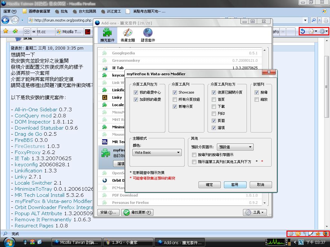
Task: Click the 安裝 (I)... button
Action: 108,212
